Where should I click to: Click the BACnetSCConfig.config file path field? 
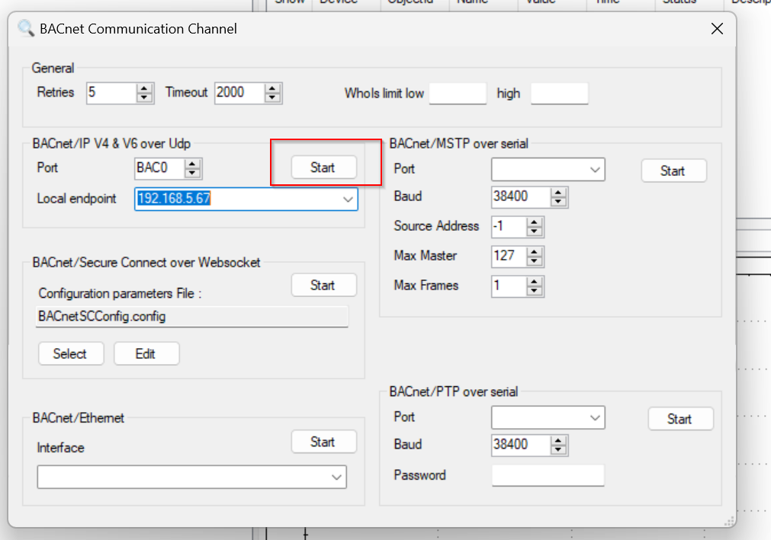192,316
